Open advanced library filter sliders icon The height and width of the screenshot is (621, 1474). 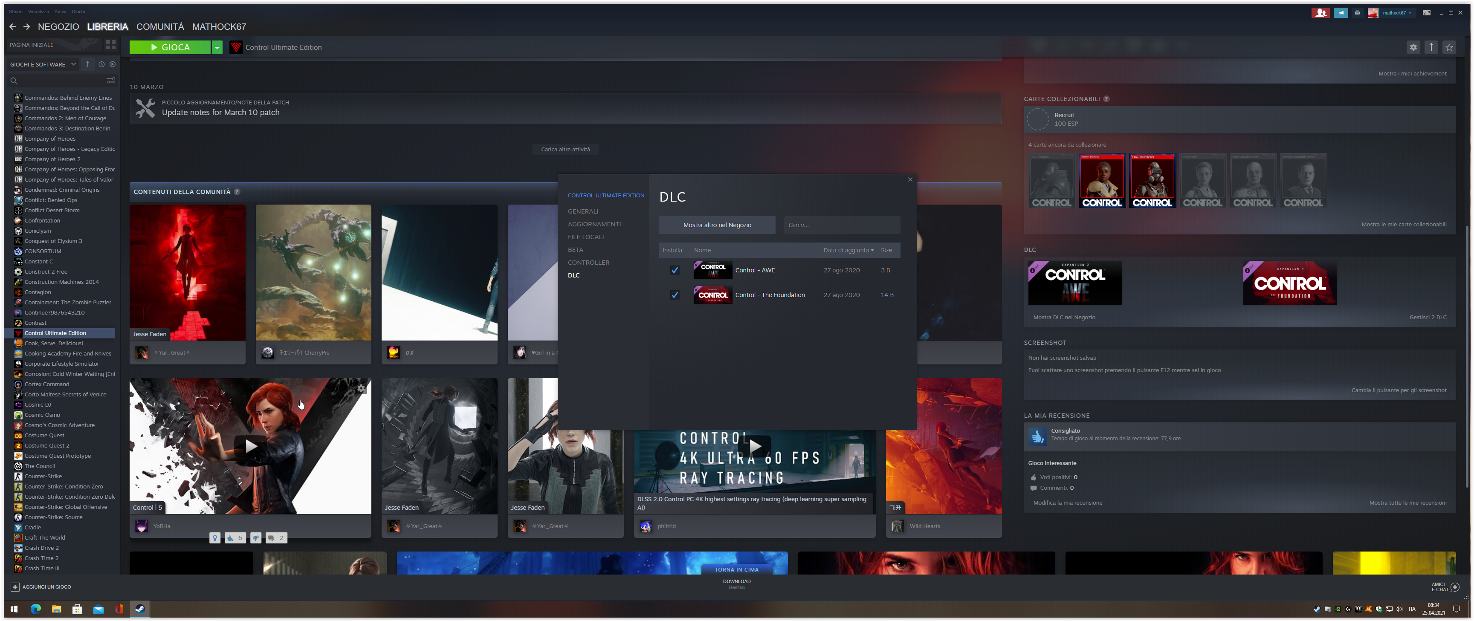(111, 81)
